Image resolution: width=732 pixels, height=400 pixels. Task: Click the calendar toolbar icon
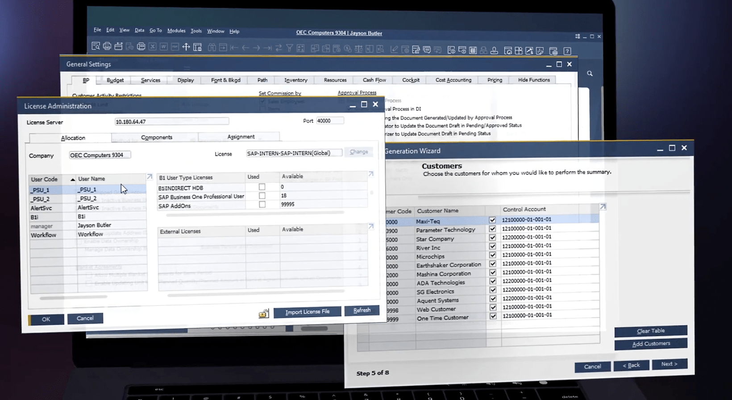tap(473, 50)
